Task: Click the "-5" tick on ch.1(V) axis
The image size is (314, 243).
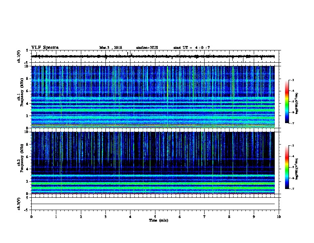Action: 27,63
